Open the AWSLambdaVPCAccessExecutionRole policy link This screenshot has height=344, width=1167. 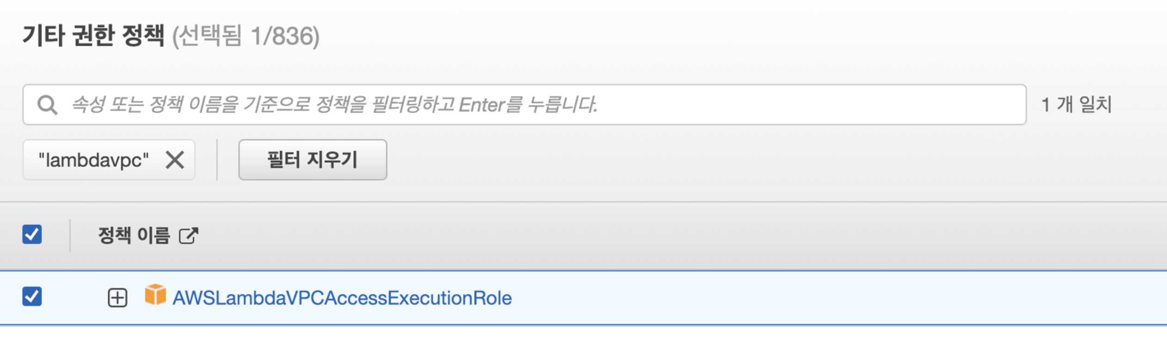(x=342, y=298)
